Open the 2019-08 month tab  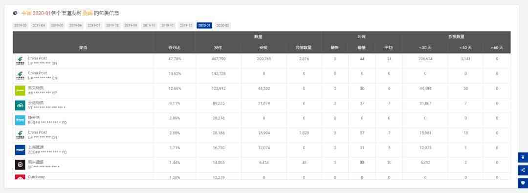coord(112,25)
